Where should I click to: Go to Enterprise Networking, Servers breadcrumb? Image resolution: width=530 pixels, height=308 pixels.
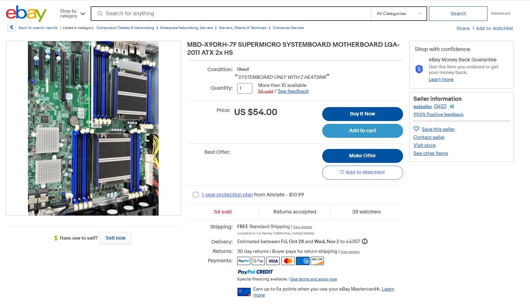click(x=186, y=28)
